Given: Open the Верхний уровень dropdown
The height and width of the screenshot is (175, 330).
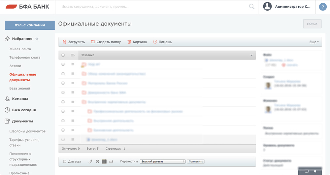Looking at the screenshot, I should pyautogui.click(x=162, y=161).
